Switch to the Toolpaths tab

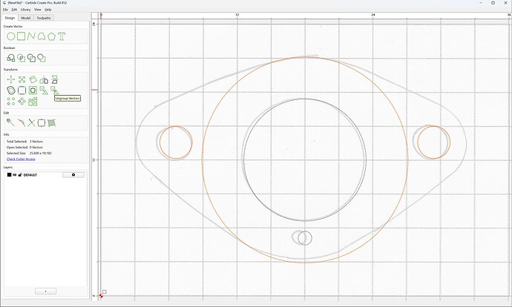coord(44,18)
